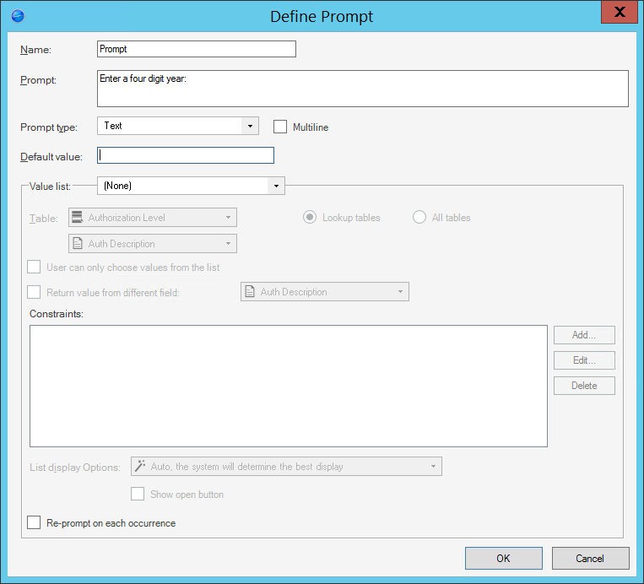
Task: Click into the Default value field
Action: click(186, 155)
